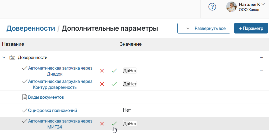
Task: Click the Доверенности folder icon in the tree
Action: (12, 57)
